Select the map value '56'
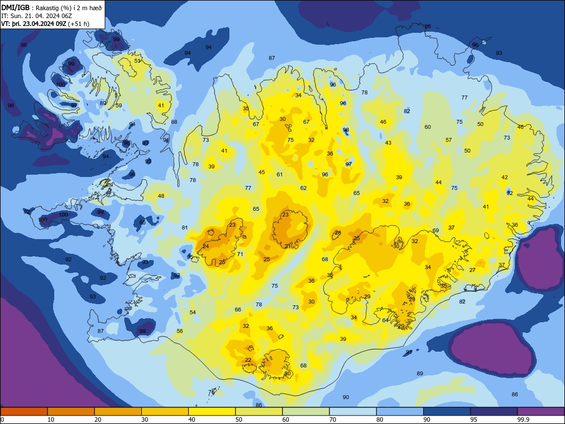Image resolution: width=565 pixels, height=424 pixels. click(180, 331)
